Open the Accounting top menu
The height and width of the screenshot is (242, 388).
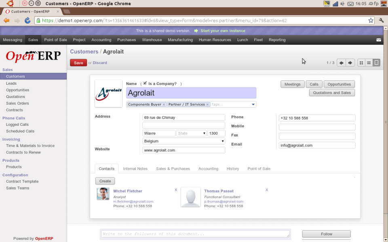(101, 40)
